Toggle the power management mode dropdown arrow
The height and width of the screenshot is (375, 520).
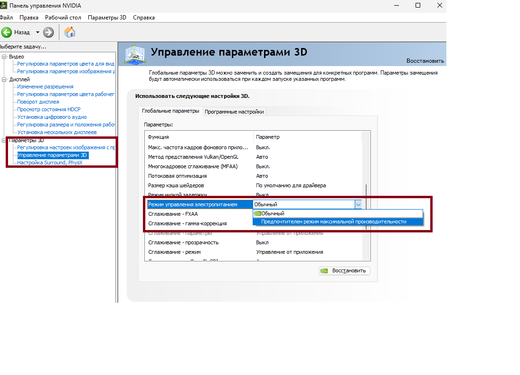click(358, 205)
